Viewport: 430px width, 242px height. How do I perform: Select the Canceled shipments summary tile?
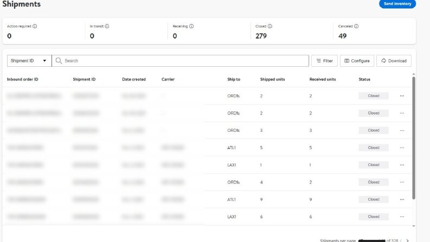point(374,31)
